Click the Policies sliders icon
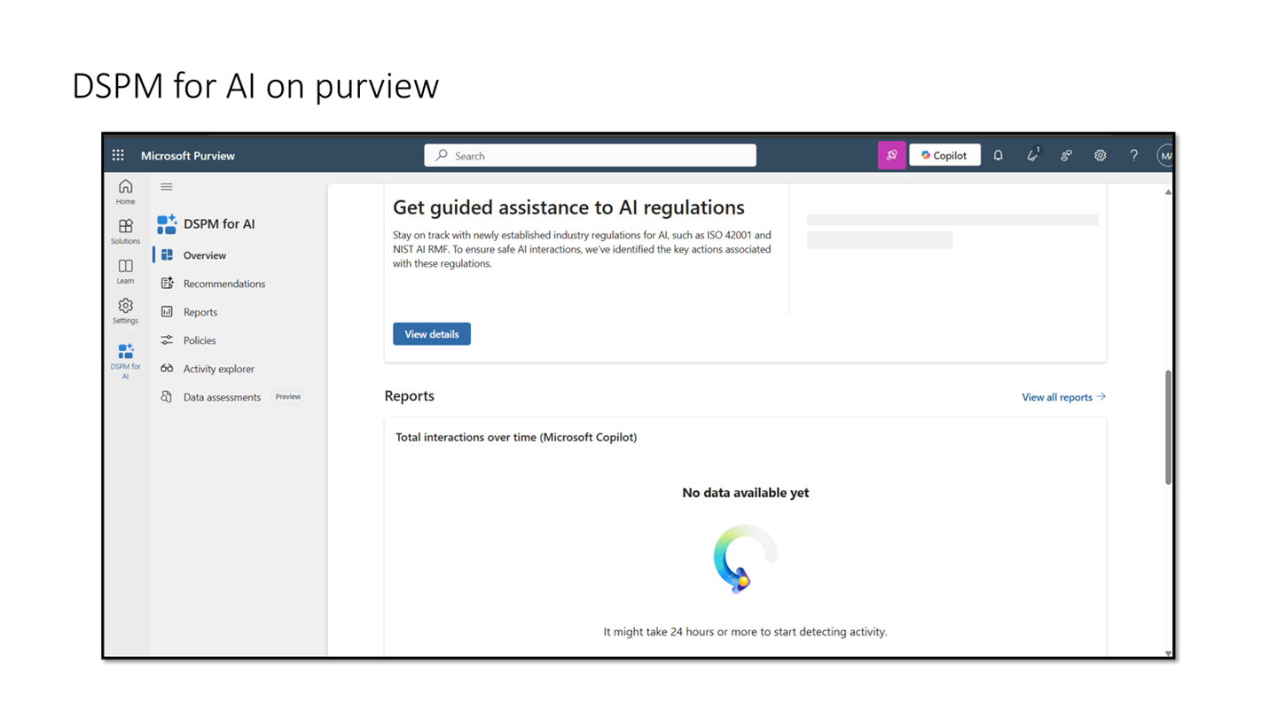The height and width of the screenshot is (718, 1277). tap(167, 340)
